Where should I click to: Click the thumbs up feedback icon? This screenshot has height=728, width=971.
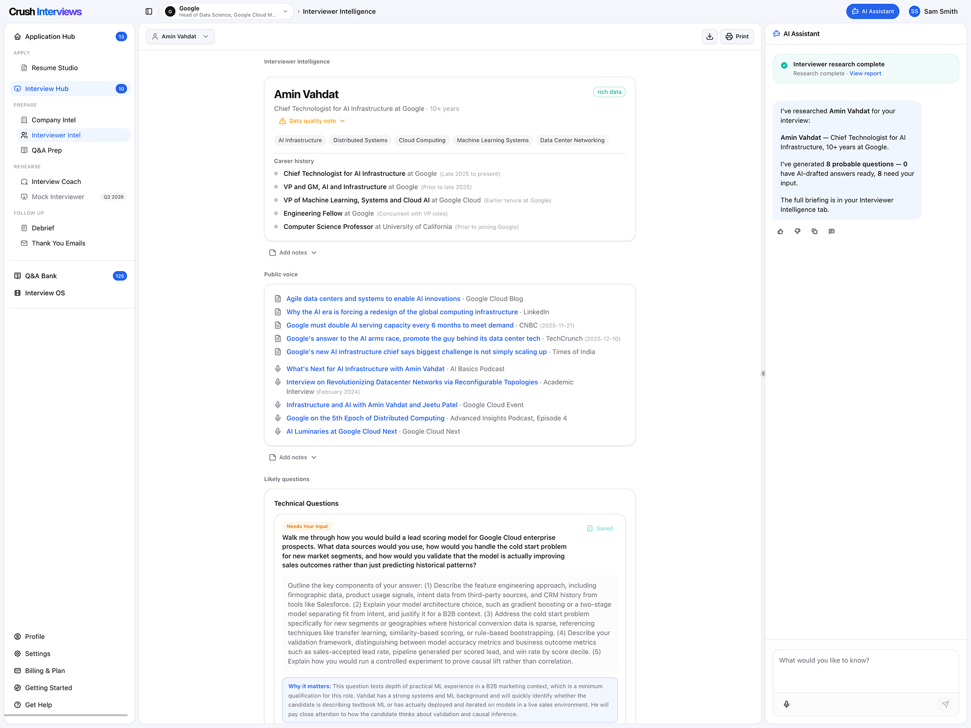pos(780,231)
